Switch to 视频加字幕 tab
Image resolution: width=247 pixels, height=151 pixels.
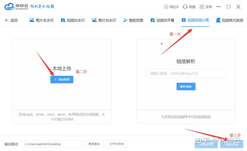point(162,20)
